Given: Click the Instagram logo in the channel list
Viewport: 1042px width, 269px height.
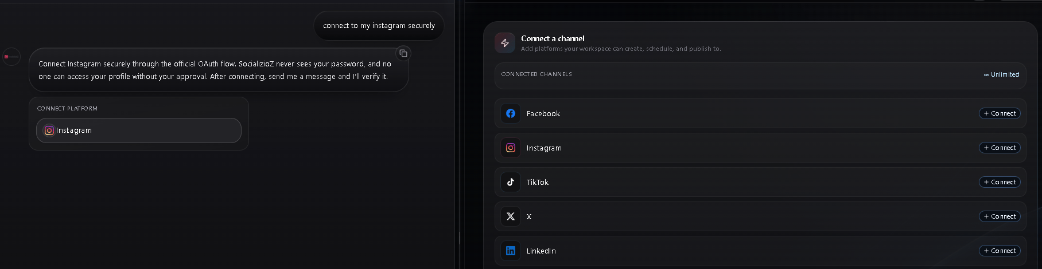Looking at the screenshot, I should [x=511, y=148].
